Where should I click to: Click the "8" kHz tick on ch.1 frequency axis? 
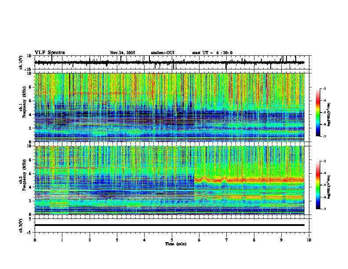click(x=30, y=87)
